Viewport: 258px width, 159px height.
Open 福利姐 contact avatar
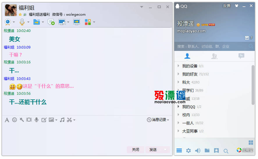(11, 10)
